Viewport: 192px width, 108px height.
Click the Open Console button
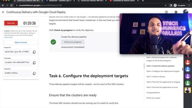pyautogui.click(x=21, y=42)
